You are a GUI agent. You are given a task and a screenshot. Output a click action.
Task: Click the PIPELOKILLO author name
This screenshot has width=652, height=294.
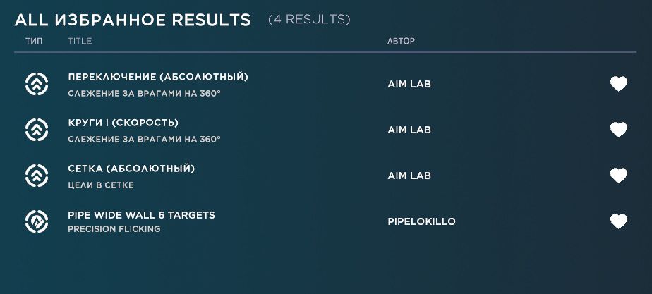click(x=422, y=222)
